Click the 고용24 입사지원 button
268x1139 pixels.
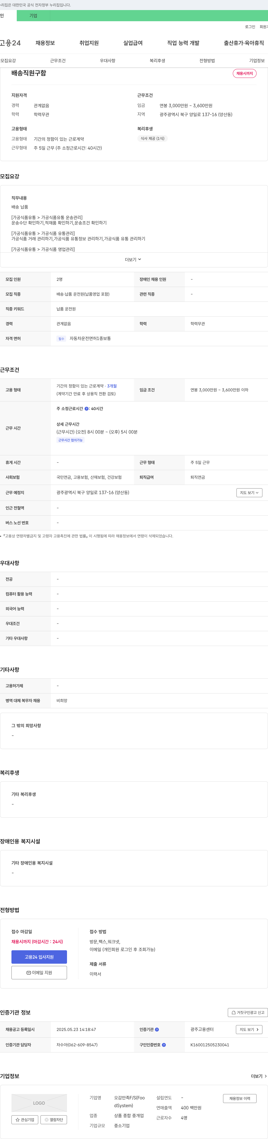(39, 957)
